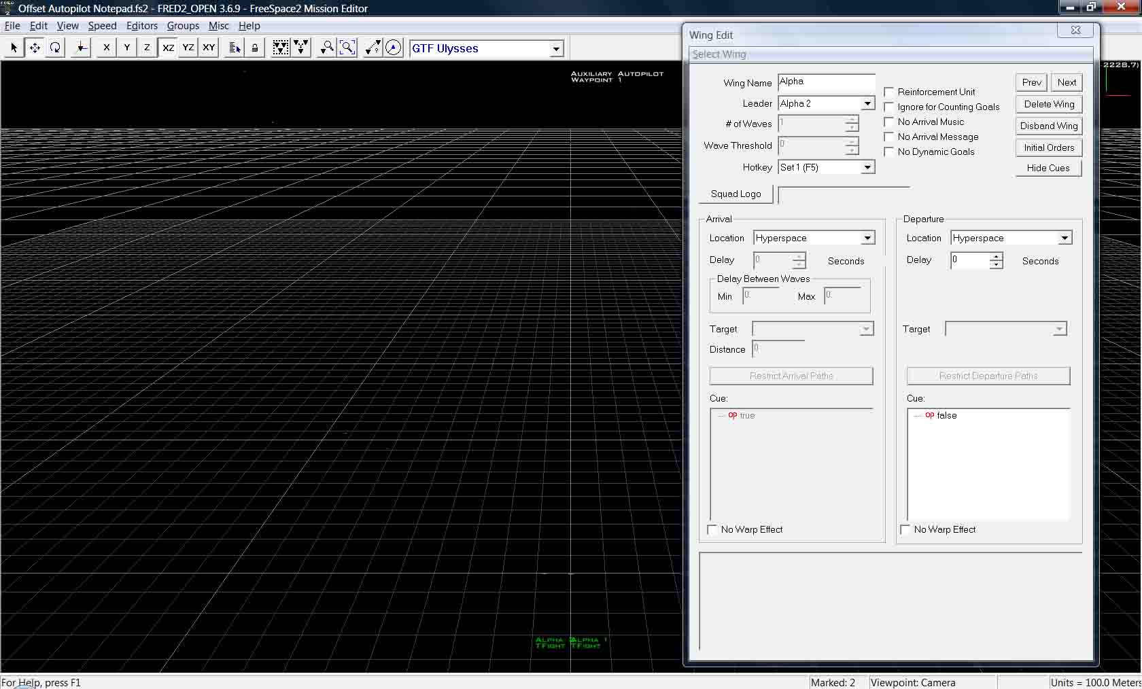Viewport: 1142px width, 689px height.
Task: Click the Squad Logo text field
Action: (844, 194)
